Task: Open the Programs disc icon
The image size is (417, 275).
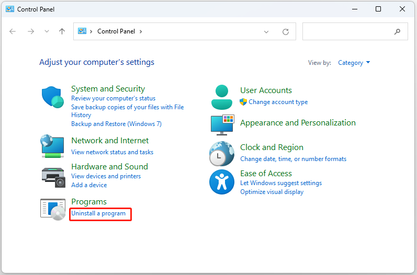Action: pos(53,209)
